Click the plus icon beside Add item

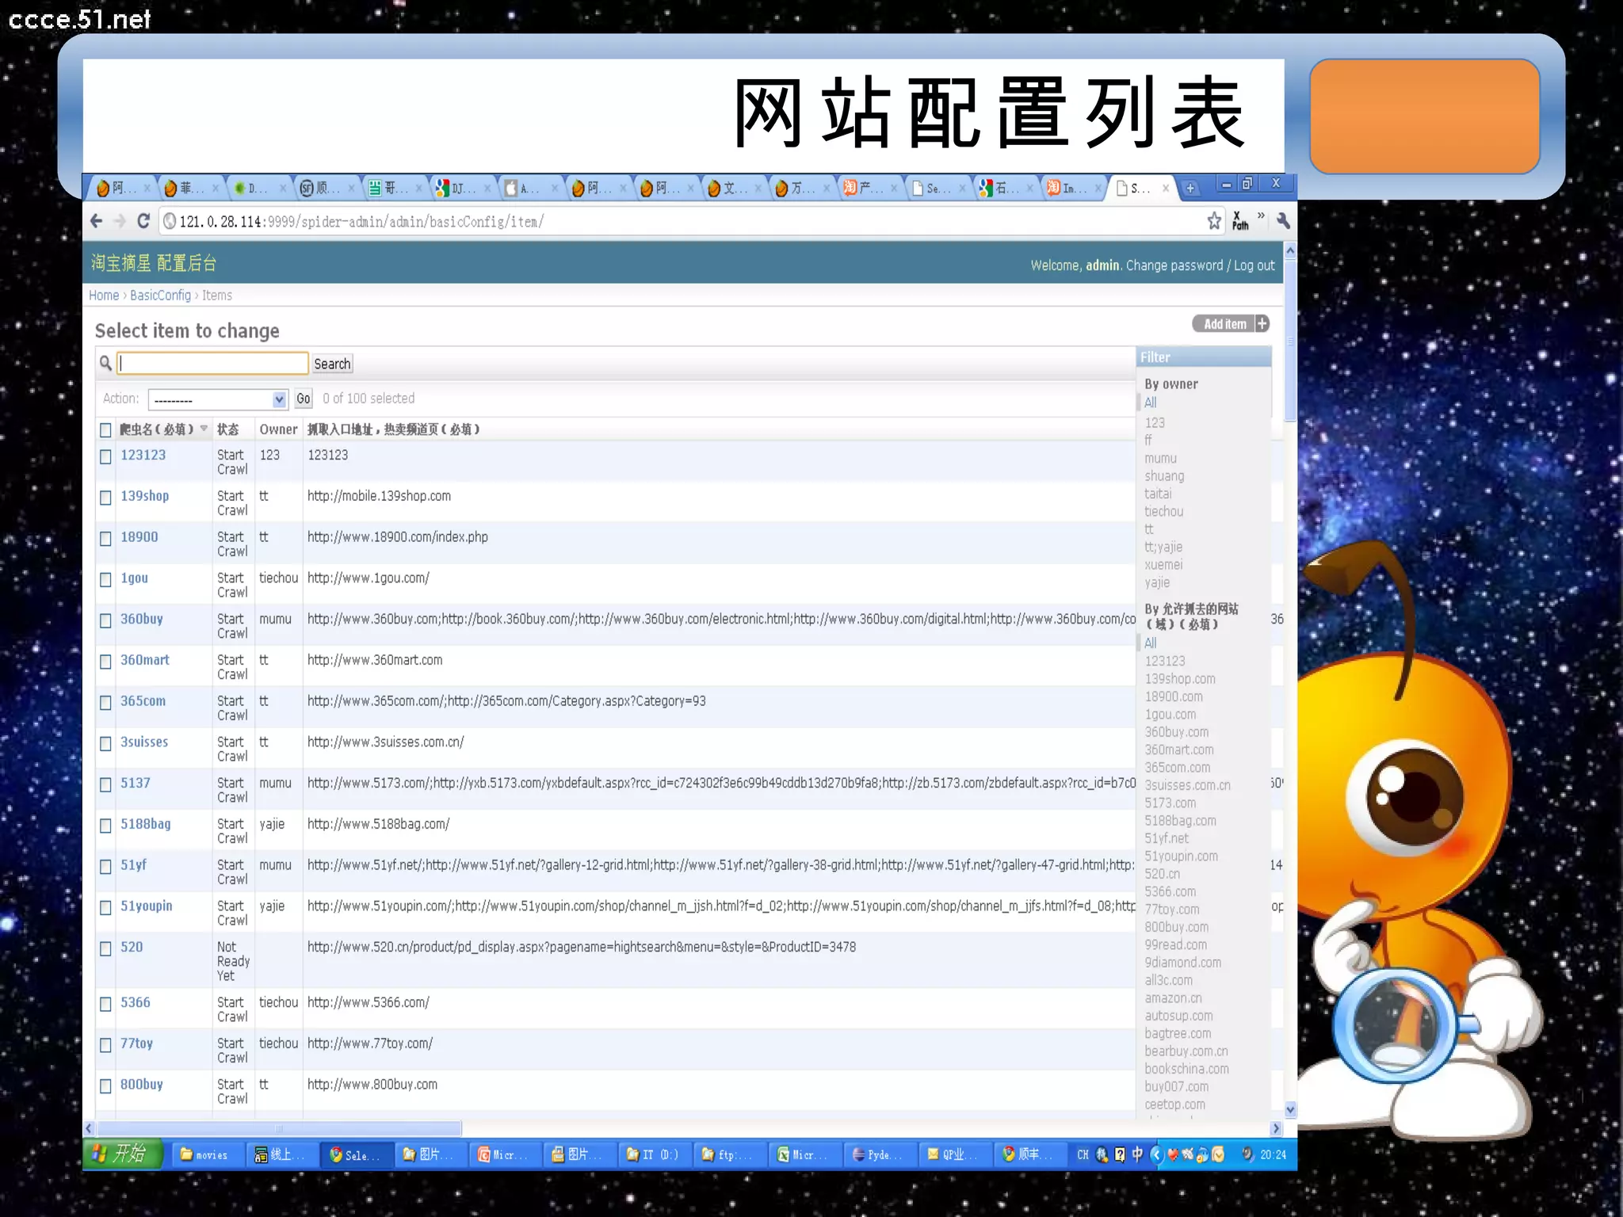point(1262,323)
